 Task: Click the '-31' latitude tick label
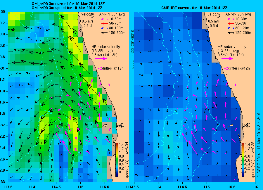point(2,68)
